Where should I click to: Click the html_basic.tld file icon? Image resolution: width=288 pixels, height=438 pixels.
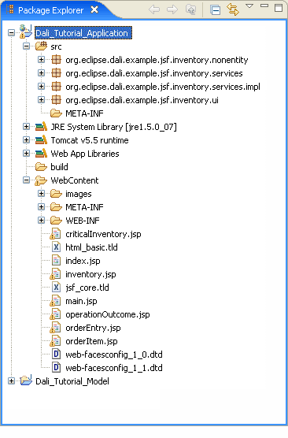point(56,247)
